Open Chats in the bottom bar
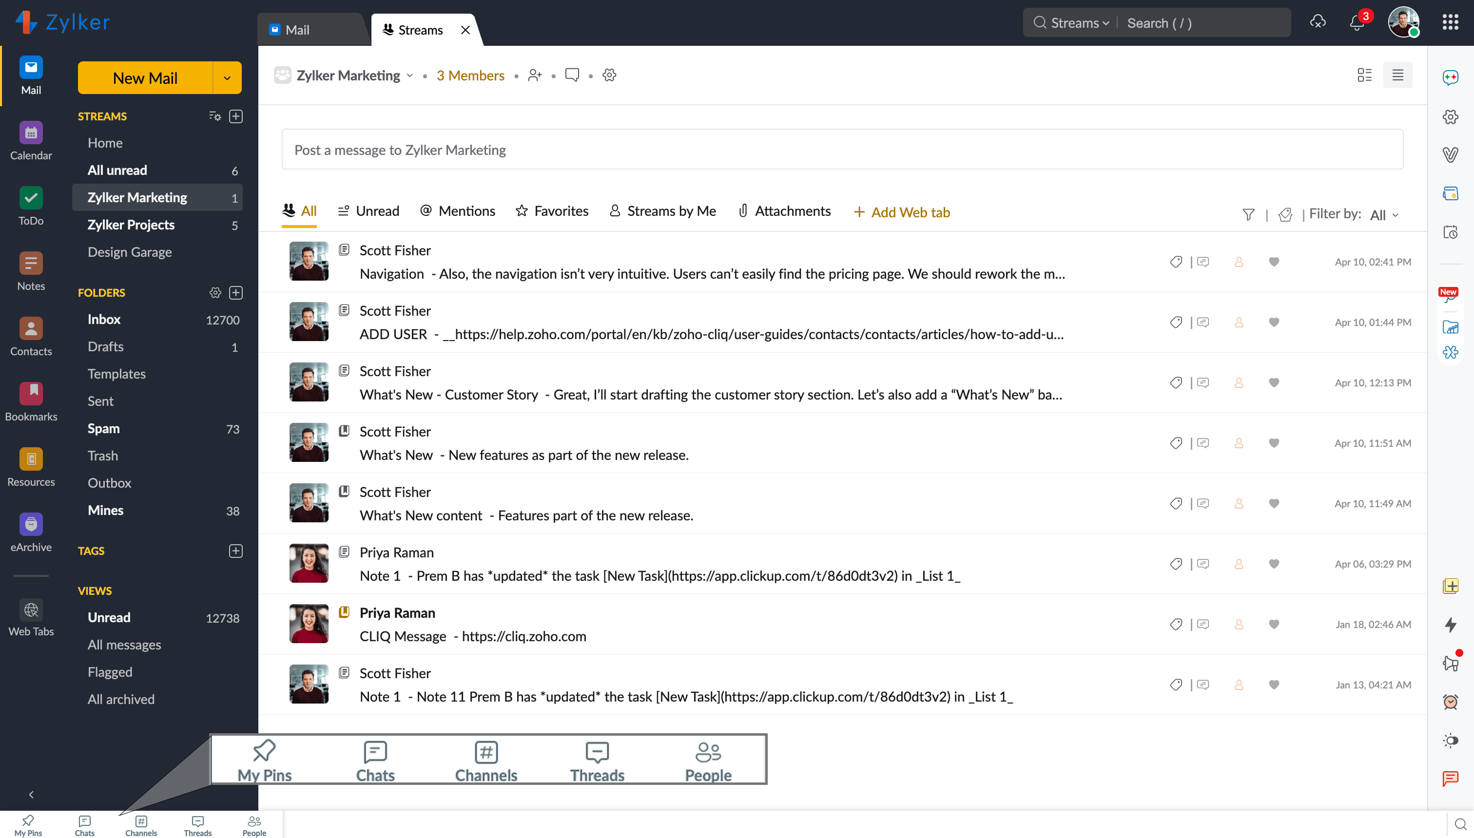 85,825
